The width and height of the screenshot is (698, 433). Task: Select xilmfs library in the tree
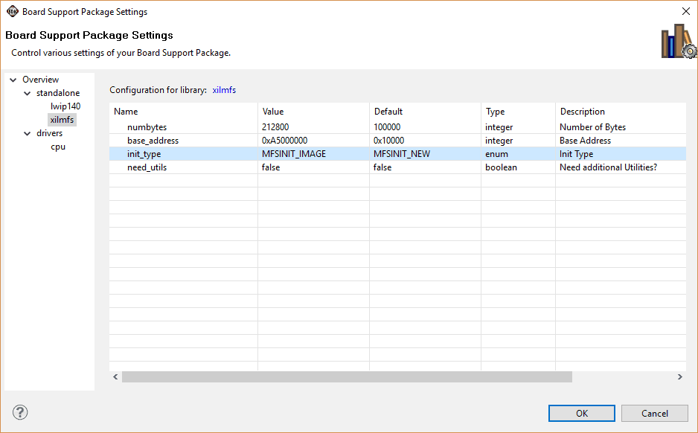tap(62, 120)
